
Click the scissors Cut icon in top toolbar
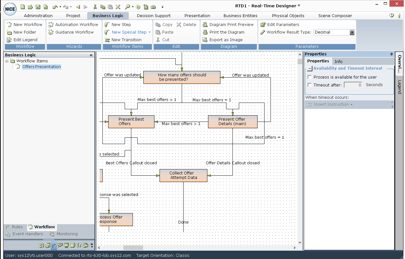coord(95,7)
